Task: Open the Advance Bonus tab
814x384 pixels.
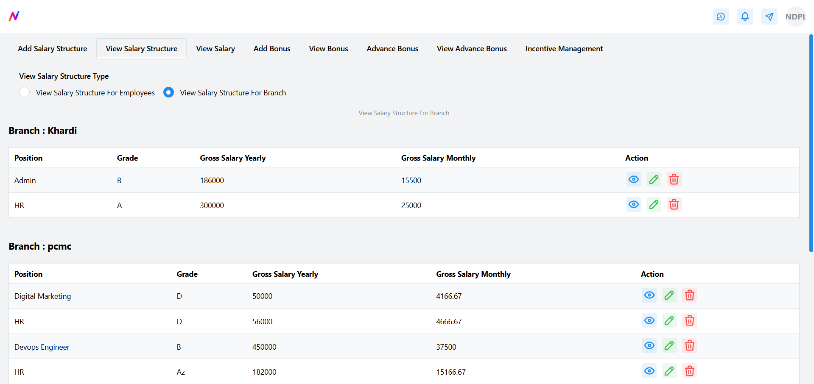Action: (392, 48)
